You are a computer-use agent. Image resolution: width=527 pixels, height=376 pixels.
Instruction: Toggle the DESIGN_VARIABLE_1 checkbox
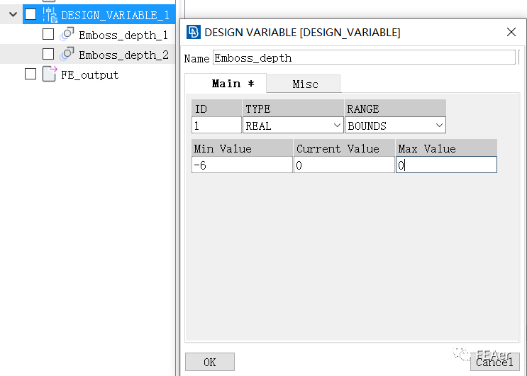click(x=30, y=14)
